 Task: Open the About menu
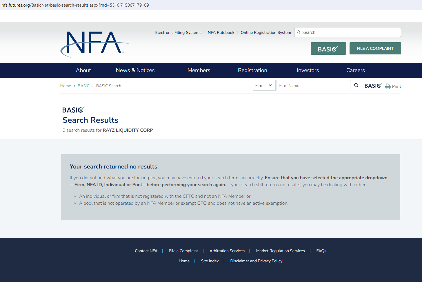click(83, 70)
